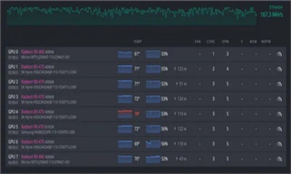
Task: Open the tuning gauge icon for GPU 0
Action: click(x=279, y=54)
